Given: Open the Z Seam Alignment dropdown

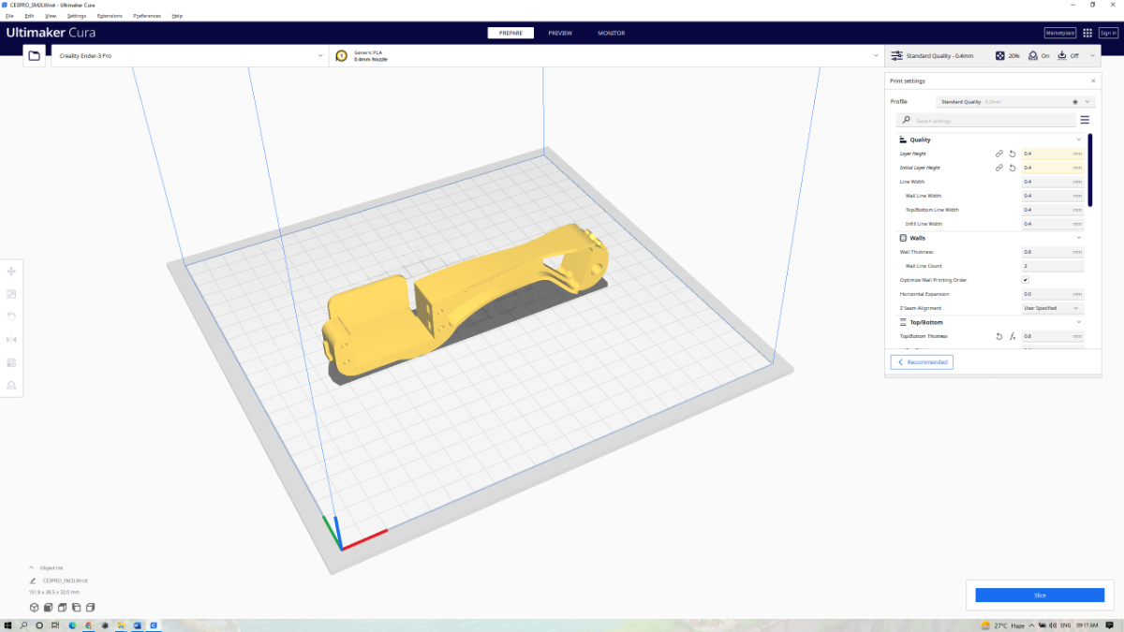Looking at the screenshot, I should click(1052, 308).
